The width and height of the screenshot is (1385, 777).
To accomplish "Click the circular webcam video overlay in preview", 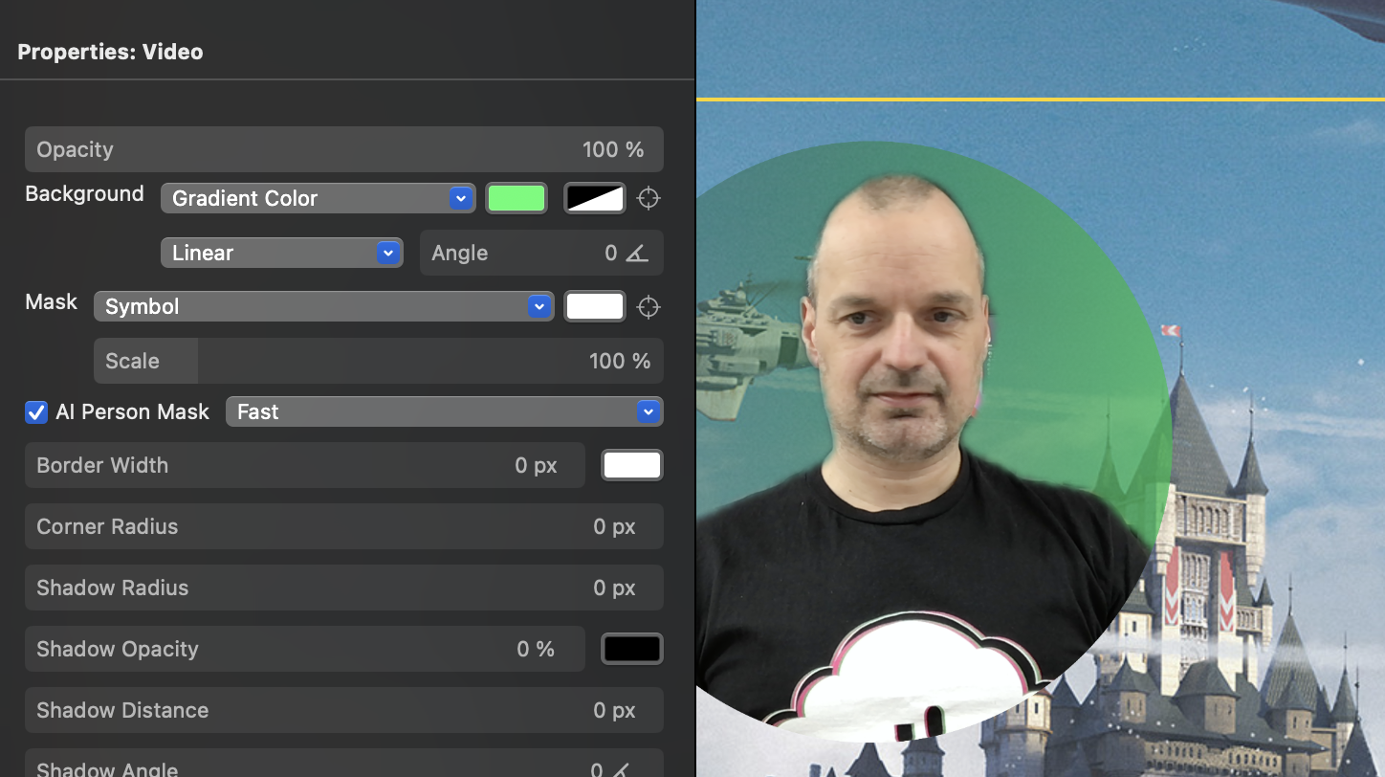I will pyautogui.click(x=933, y=442).
